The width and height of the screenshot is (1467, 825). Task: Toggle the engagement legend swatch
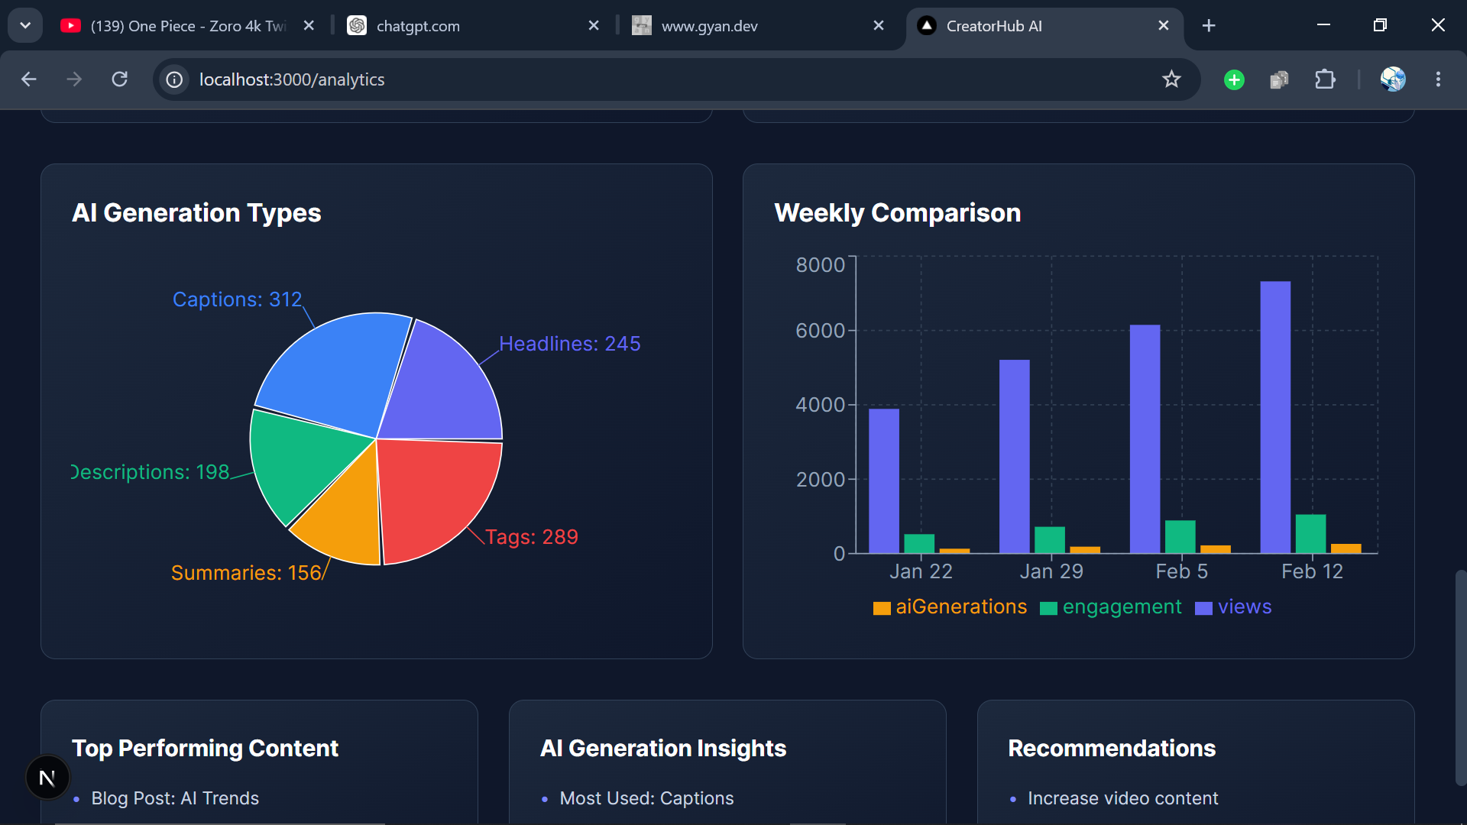point(1048,608)
